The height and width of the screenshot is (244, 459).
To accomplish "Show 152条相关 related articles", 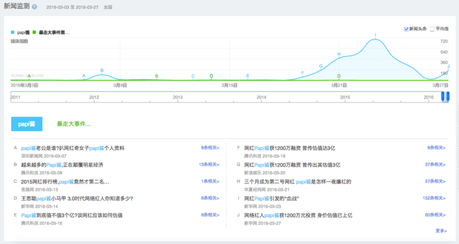I will pos(434,198).
